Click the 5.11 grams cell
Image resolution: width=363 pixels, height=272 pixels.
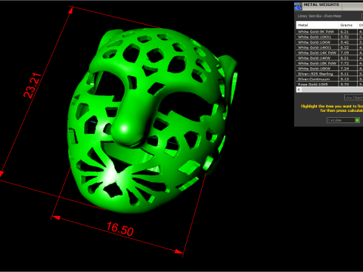pos(348,74)
